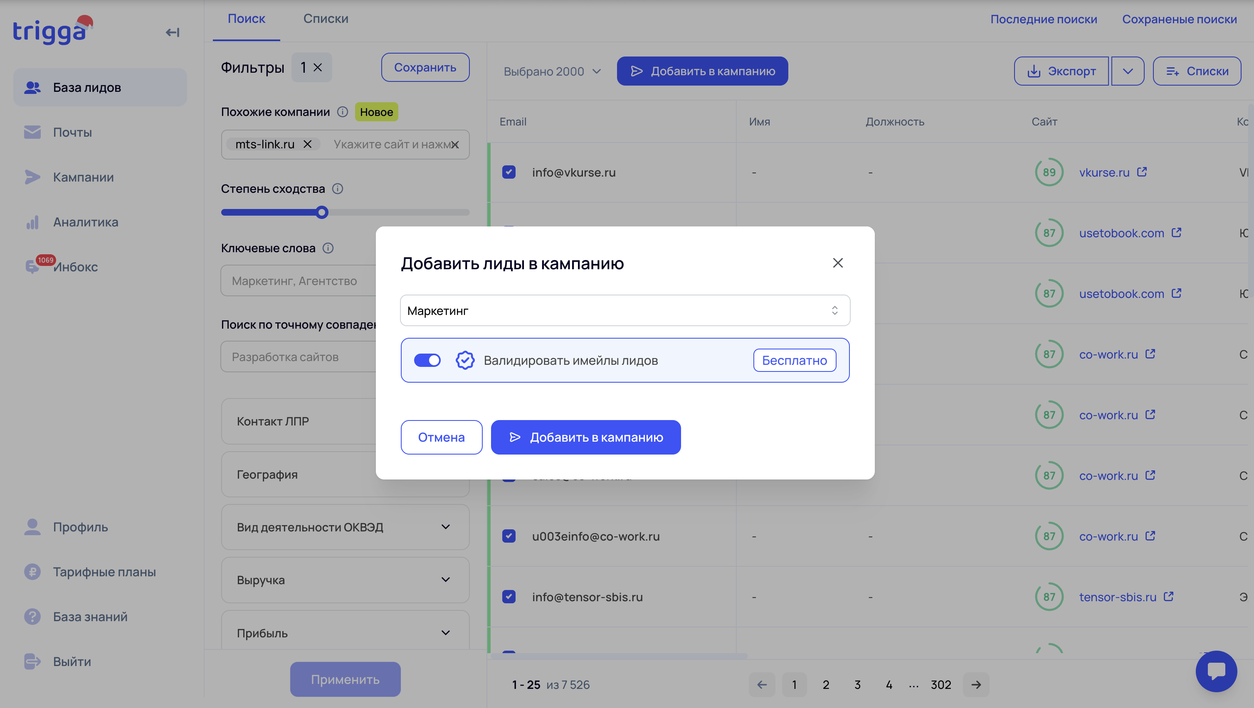Open the export options arrow dropdown

click(x=1128, y=71)
